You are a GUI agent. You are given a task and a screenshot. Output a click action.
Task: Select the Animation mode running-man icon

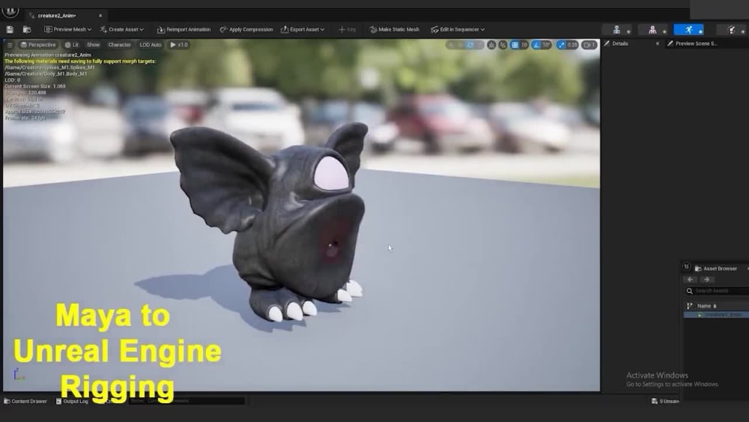(688, 30)
